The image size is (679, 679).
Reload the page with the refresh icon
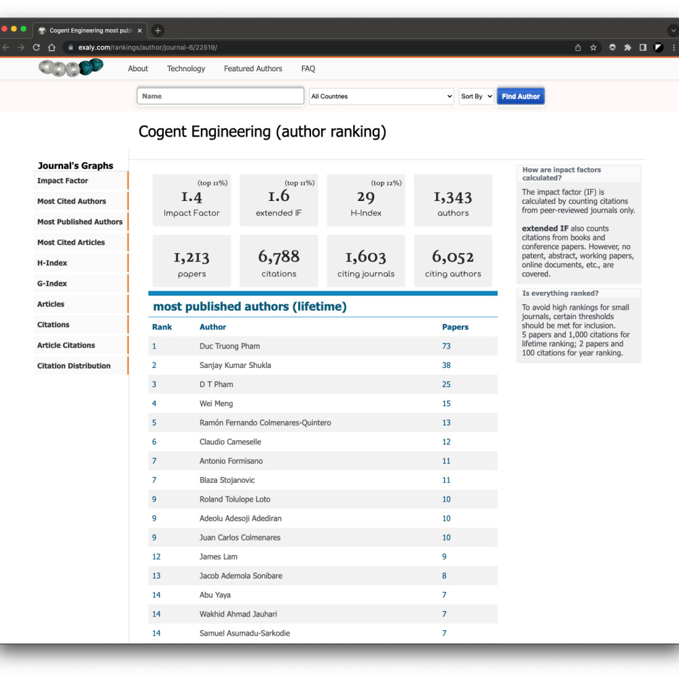click(x=37, y=48)
